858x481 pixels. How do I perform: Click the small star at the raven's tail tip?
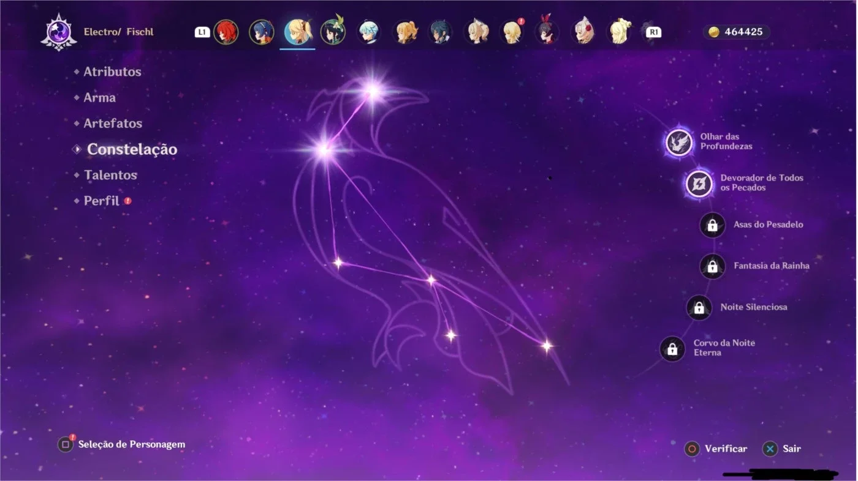click(x=547, y=346)
